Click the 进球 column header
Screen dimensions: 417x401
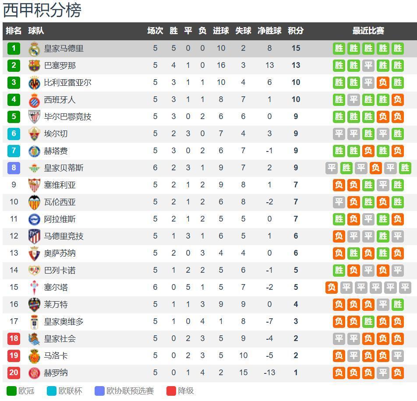click(x=221, y=31)
